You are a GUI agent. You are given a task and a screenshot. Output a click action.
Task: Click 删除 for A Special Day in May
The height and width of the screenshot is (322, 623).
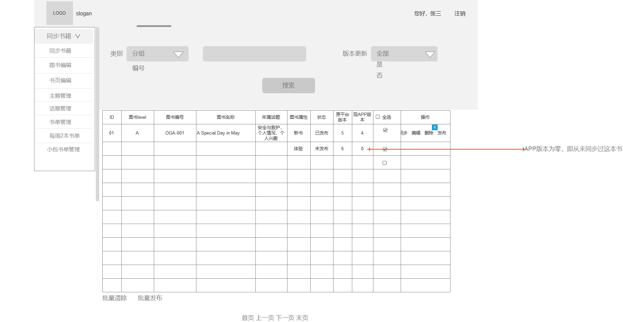(x=429, y=133)
